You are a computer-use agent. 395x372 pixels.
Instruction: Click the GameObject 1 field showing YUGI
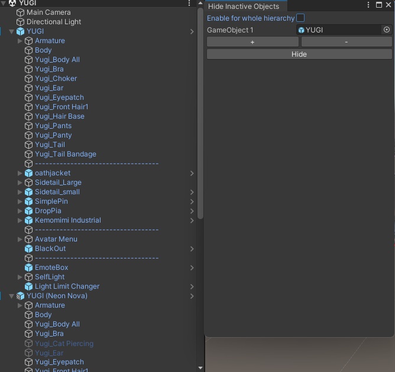click(x=339, y=30)
